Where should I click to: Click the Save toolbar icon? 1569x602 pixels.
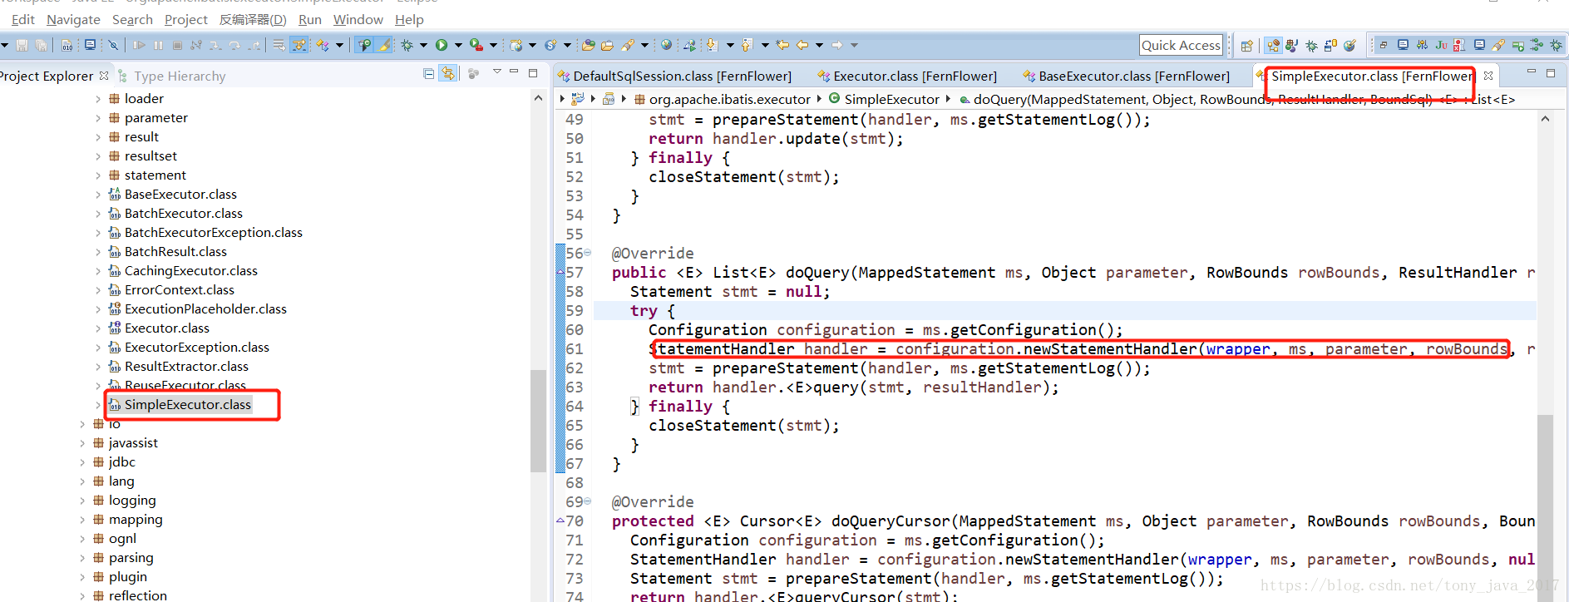(x=22, y=45)
